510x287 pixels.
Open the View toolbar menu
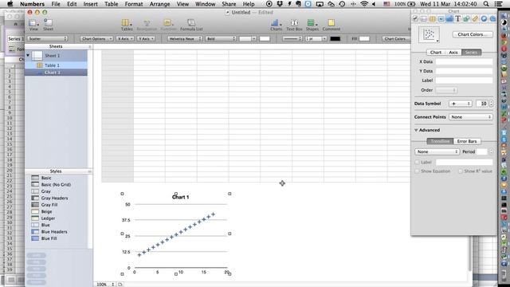pyautogui.click(x=33, y=25)
